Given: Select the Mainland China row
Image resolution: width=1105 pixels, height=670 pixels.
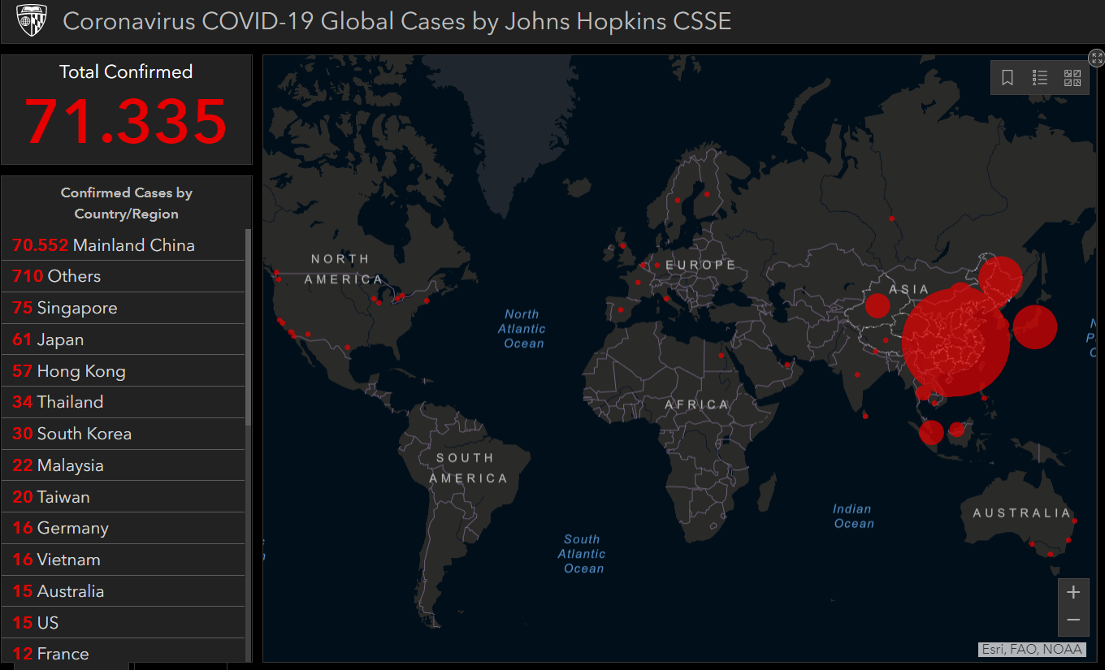Looking at the screenshot, I should (123, 245).
